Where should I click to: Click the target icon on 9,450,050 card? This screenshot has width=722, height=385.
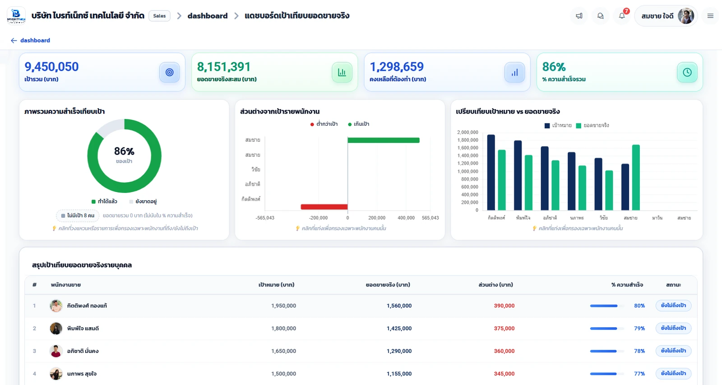pos(170,72)
